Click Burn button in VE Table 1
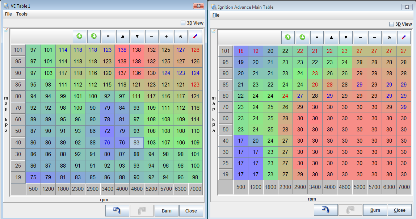This screenshot has height=219, width=416. (167, 211)
